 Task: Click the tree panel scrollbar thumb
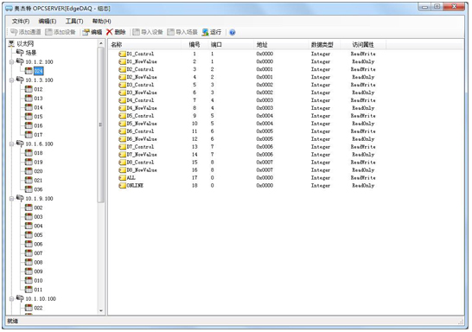(x=101, y=124)
